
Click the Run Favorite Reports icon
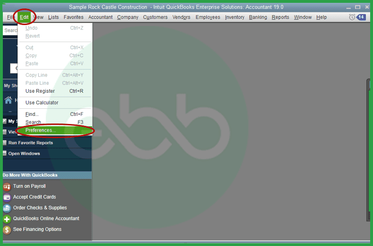click(5, 143)
